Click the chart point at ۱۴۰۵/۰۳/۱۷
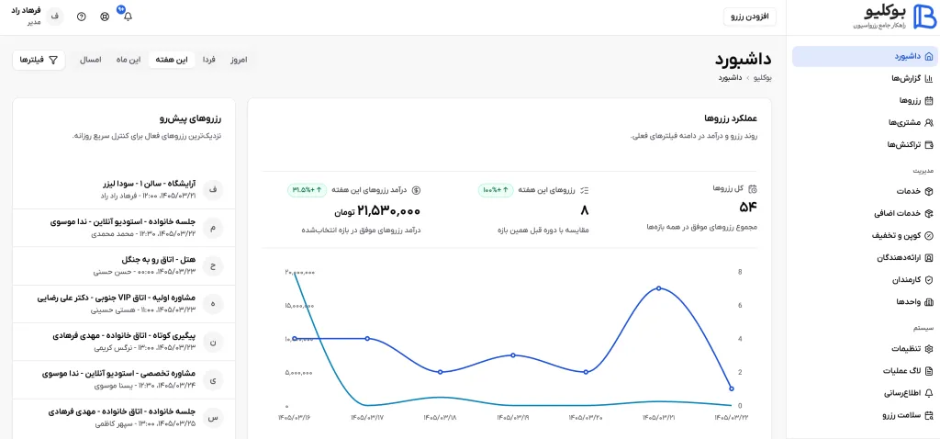Image resolution: width=940 pixels, height=439 pixels. tap(367, 339)
